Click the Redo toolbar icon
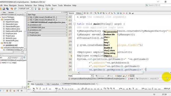This screenshot has width=171, height=96. (15, 9)
